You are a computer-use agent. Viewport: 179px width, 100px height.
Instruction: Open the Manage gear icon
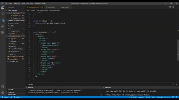tap(3, 92)
